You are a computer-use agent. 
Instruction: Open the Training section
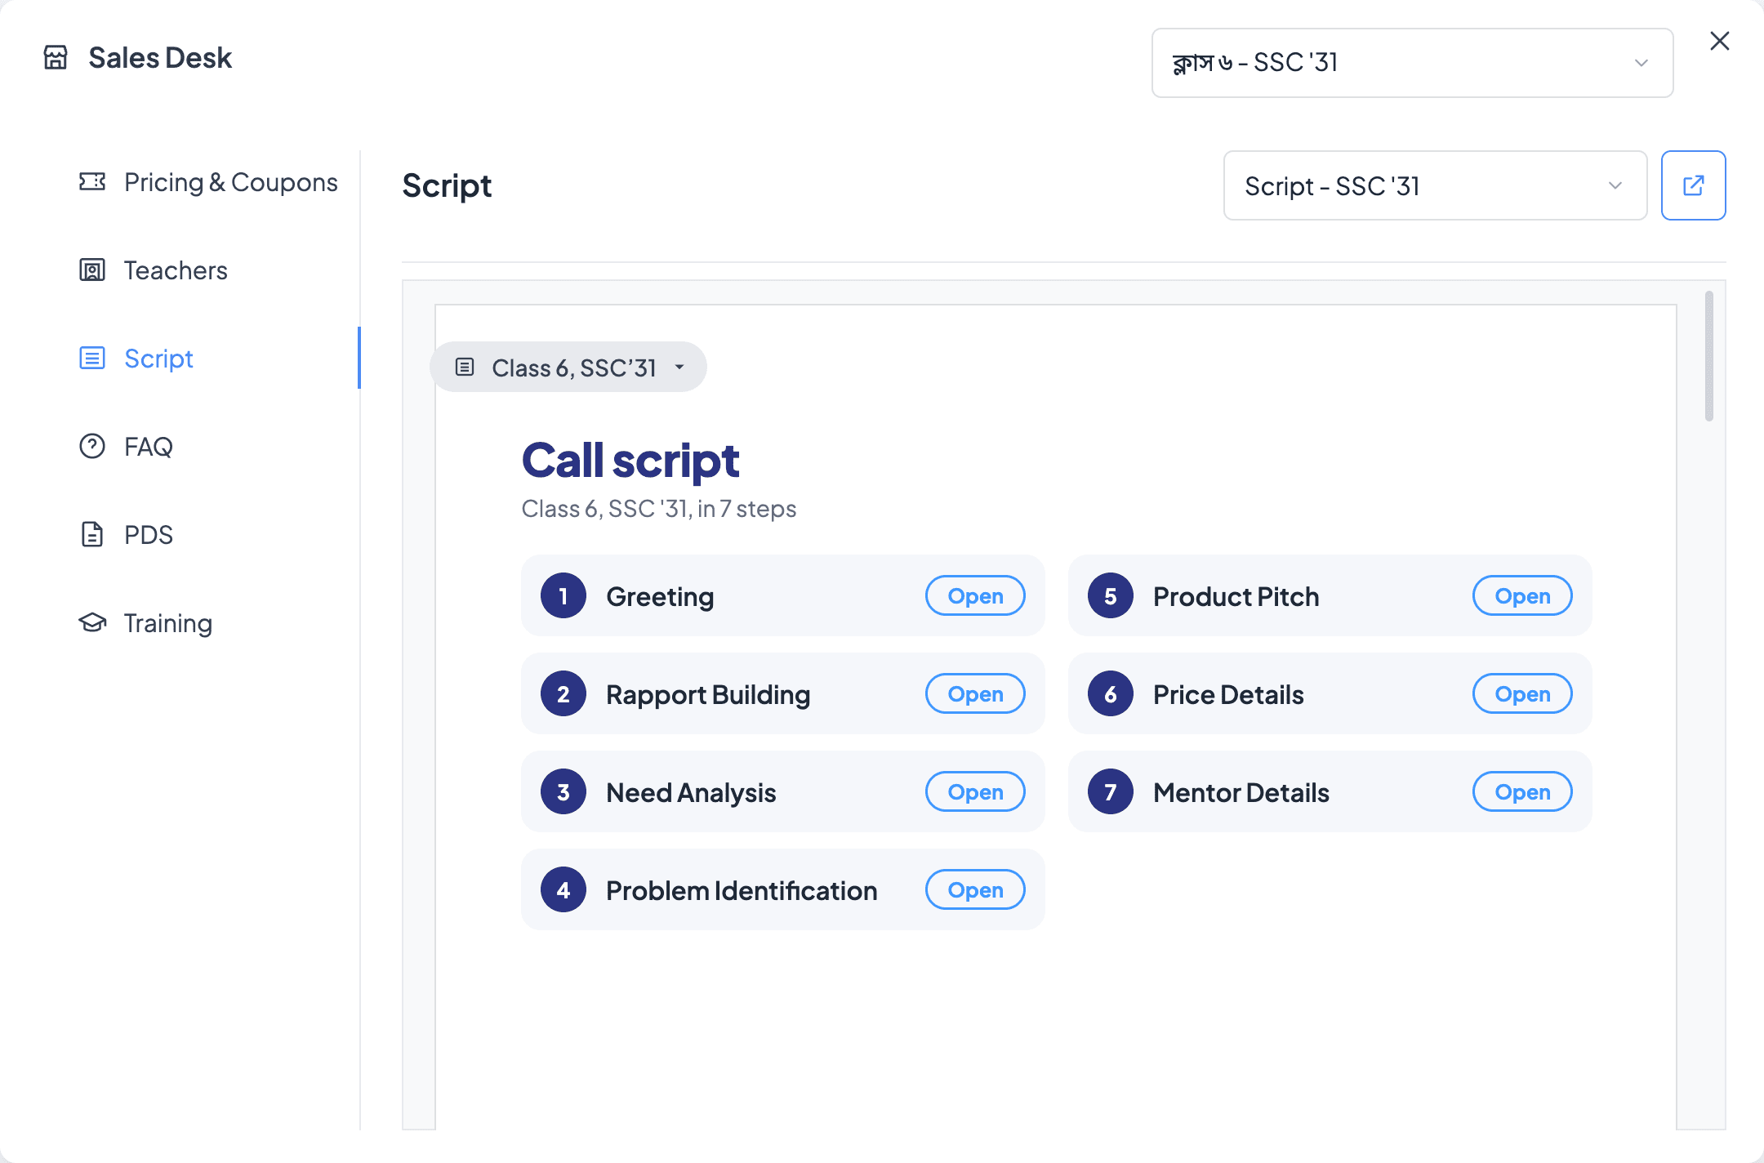coord(145,622)
